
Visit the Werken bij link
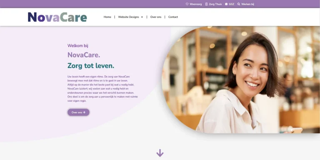coord(248,4)
